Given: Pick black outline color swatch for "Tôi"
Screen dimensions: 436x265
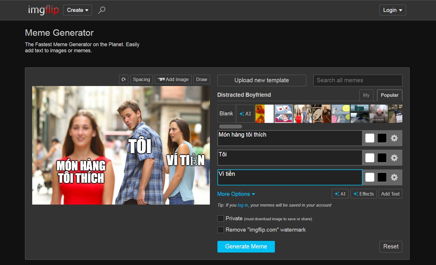Looking at the screenshot, I should 382,158.
